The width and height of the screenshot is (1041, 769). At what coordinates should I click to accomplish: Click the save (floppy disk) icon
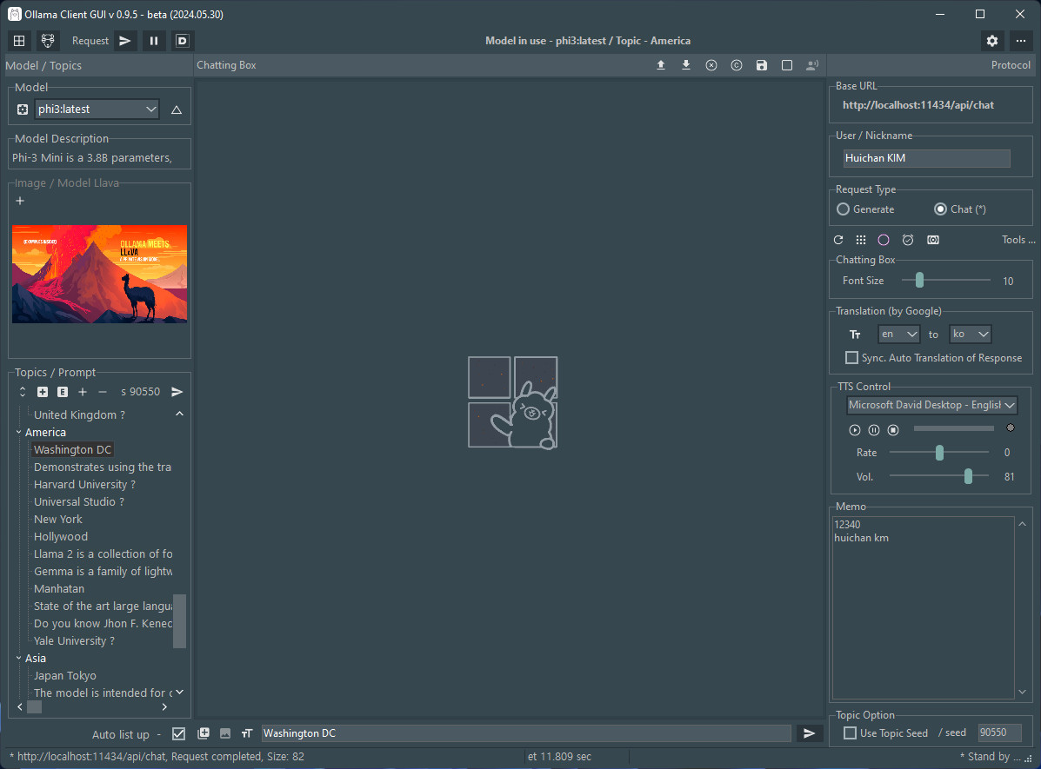[762, 65]
